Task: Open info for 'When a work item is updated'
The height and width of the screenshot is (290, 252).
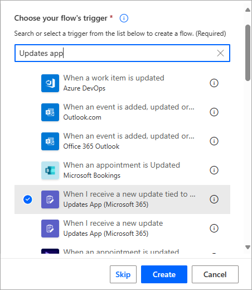Action: (x=214, y=83)
